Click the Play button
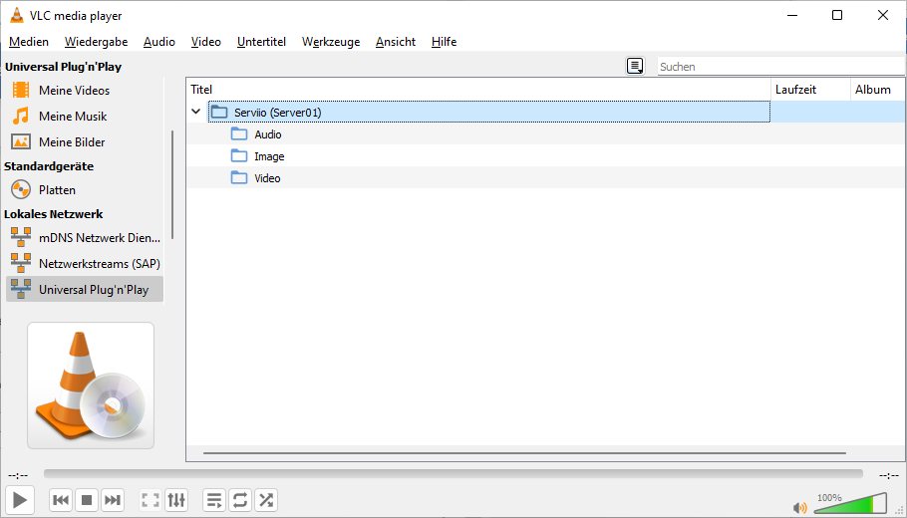 20,500
